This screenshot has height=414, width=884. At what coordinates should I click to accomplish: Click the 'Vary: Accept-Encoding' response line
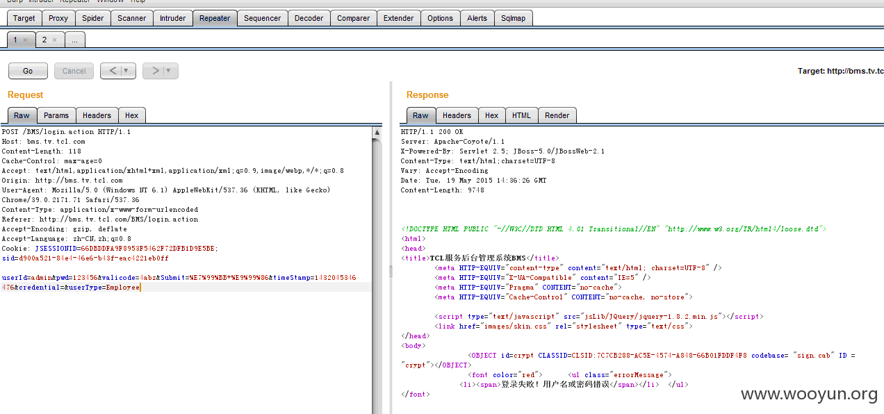pyautogui.click(x=444, y=170)
